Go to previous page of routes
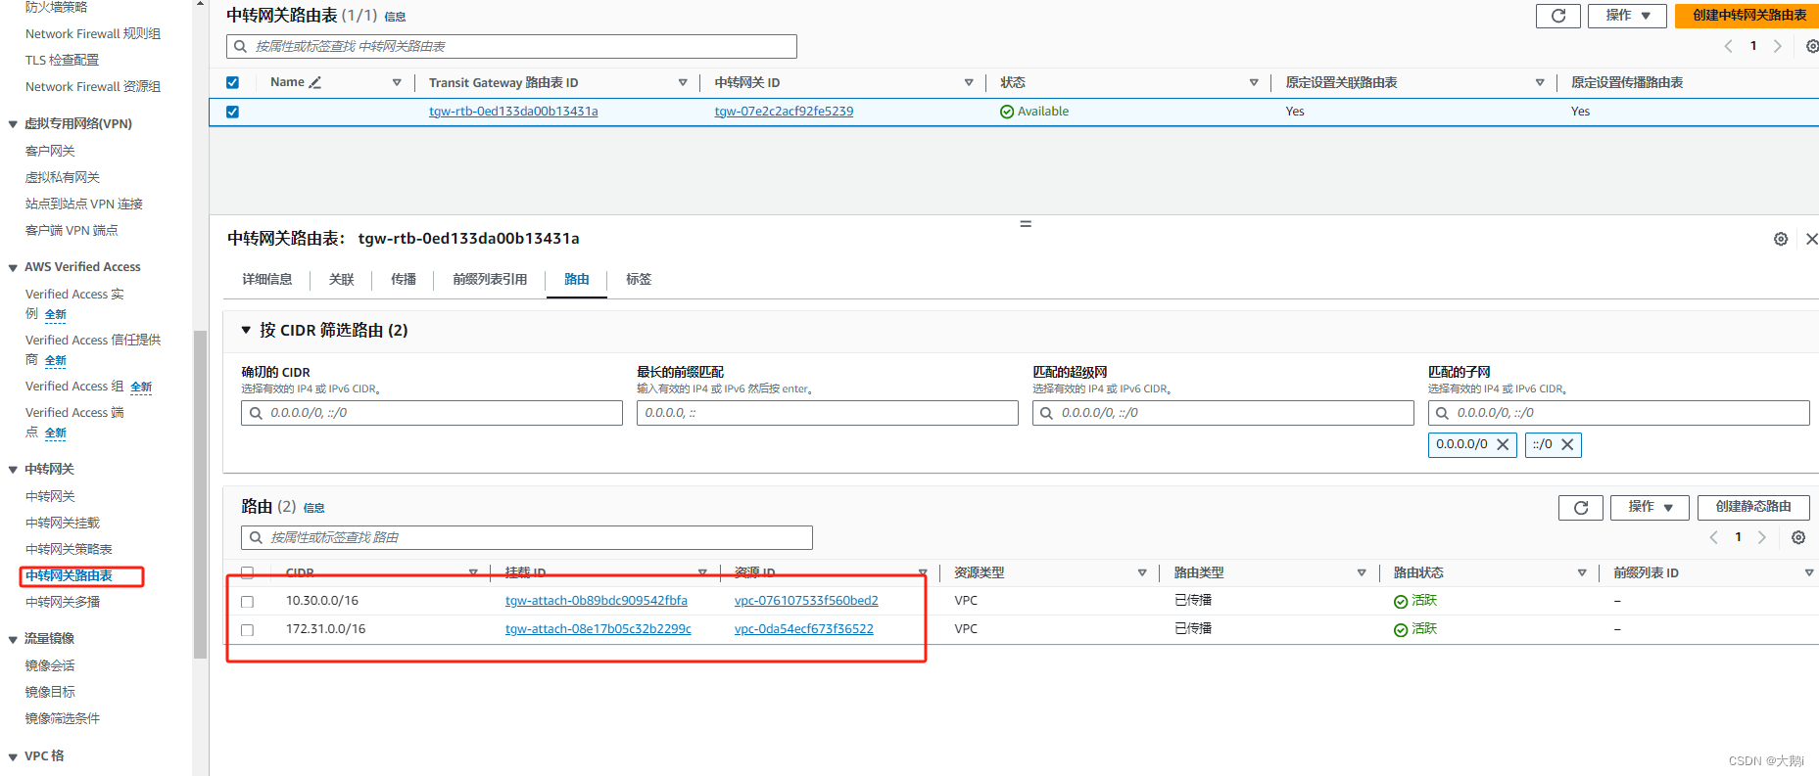Screen dimensions: 1819x776 1713,537
